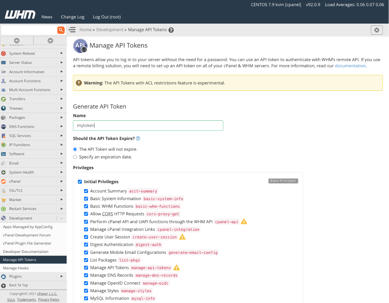
Task: Click Log Out (root) in the top menu
Action: coord(107,17)
